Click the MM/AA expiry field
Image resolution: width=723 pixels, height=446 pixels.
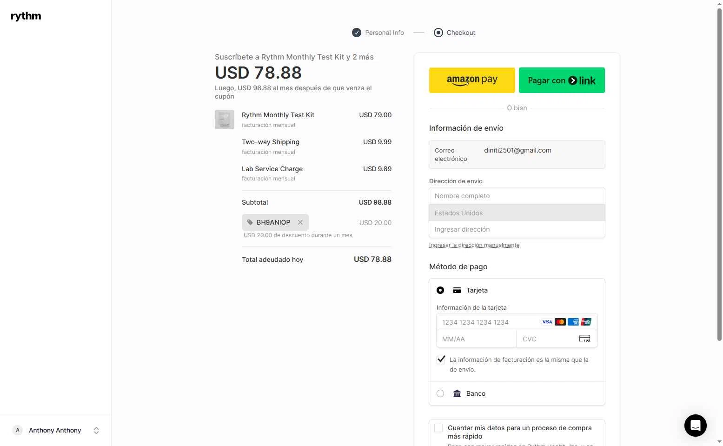pos(477,339)
